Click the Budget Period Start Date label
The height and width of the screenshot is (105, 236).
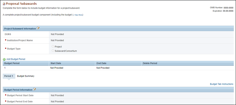tap(20, 95)
